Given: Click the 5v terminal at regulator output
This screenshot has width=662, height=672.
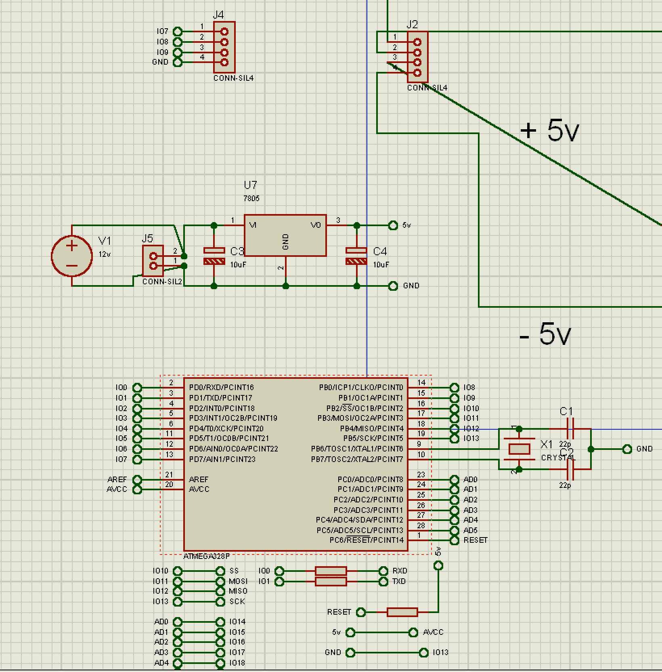Looking at the screenshot, I should (393, 225).
